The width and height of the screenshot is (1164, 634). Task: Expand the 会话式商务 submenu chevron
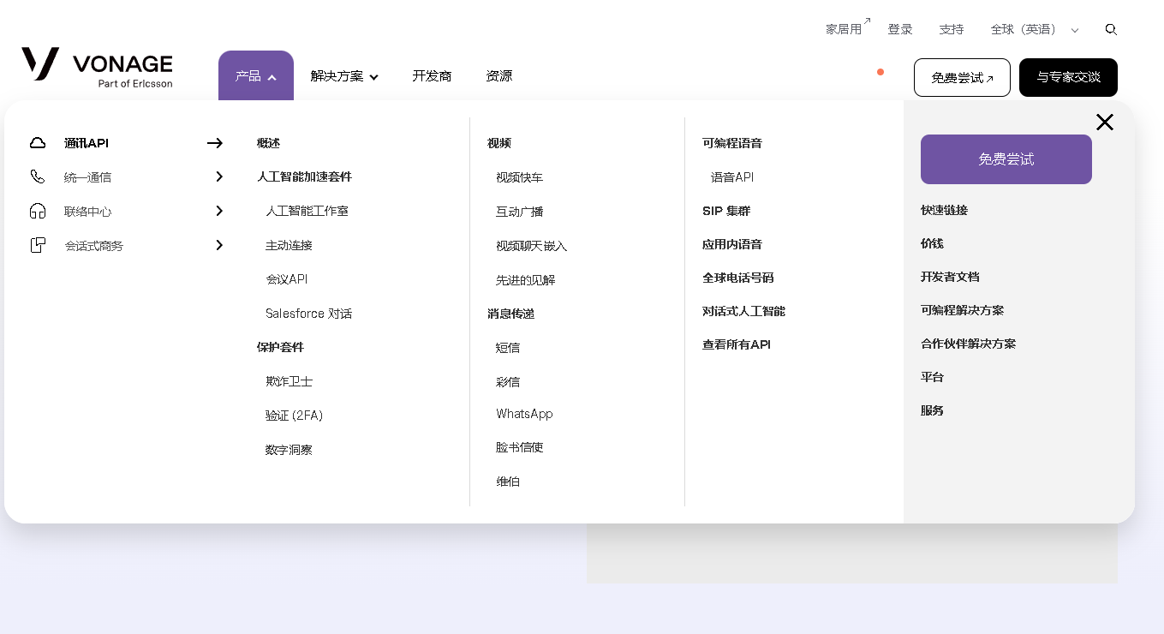click(219, 245)
